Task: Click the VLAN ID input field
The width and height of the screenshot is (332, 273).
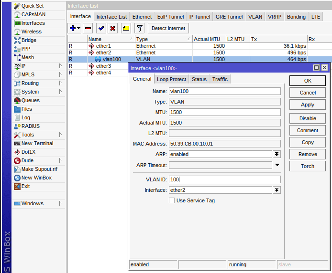Action: [x=224, y=179]
